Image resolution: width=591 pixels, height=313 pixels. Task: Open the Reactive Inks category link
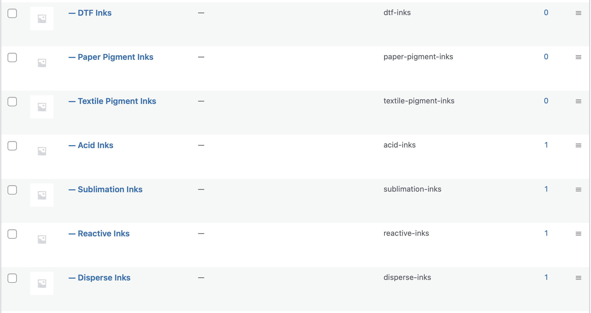coord(103,233)
